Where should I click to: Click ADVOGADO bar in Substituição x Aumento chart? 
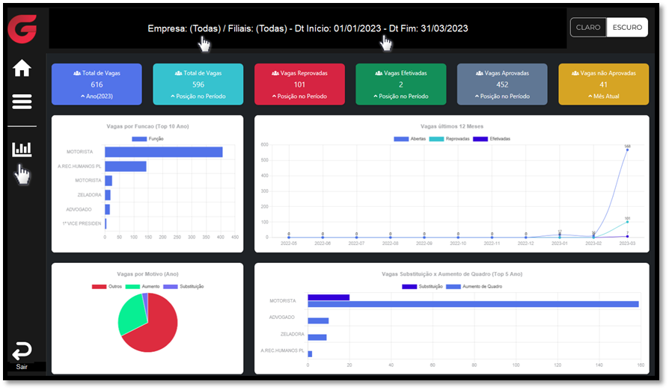(x=318, y=321)
